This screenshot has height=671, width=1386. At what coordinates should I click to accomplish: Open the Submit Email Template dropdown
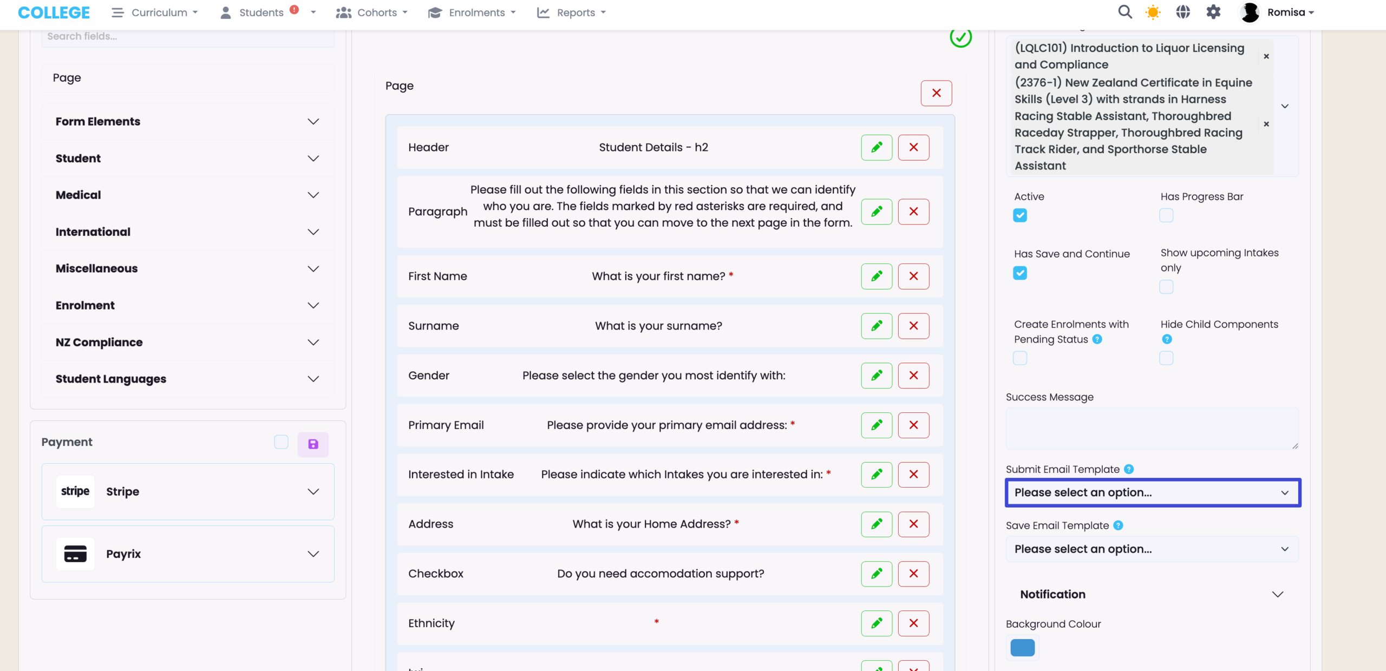[x=1152, y=492]
